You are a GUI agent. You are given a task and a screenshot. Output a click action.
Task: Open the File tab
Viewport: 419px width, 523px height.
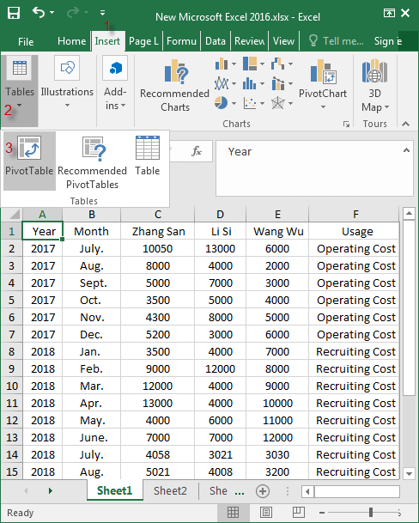26,42
